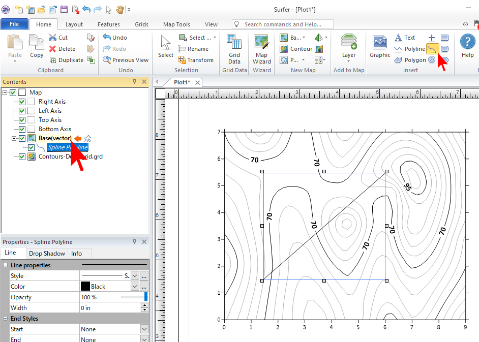Open the Drop Shadow properties tab
479x342 pixels.
tap(47, 254)
